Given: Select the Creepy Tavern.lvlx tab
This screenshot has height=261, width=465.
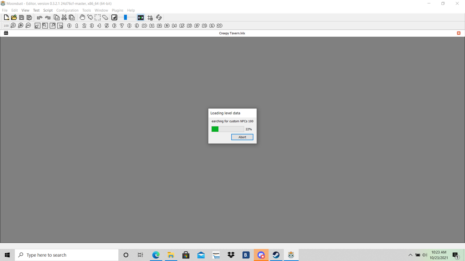Looking at the screenshot, I should 232,33.
